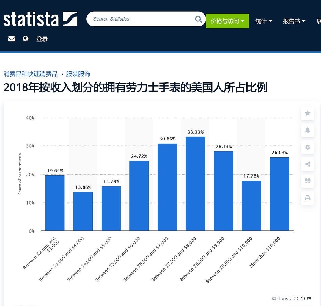This screenshot has height=306, width=321.
Task: Open chart settings gear icon
Action: point(308,147)
